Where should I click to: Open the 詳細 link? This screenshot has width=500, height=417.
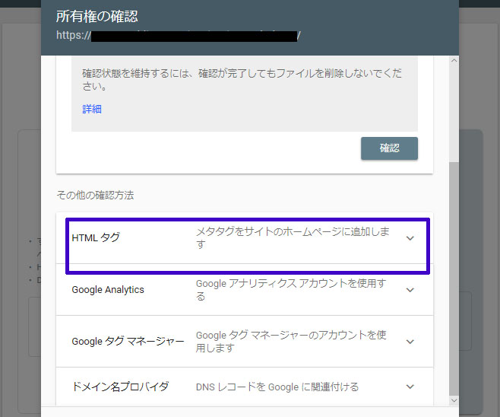[x=92, y=109]
